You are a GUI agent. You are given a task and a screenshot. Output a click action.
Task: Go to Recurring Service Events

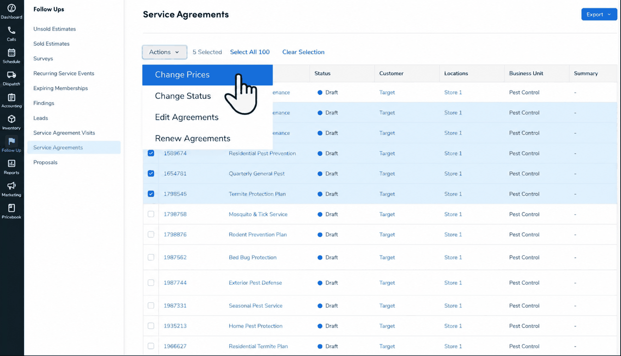[64, 73]
